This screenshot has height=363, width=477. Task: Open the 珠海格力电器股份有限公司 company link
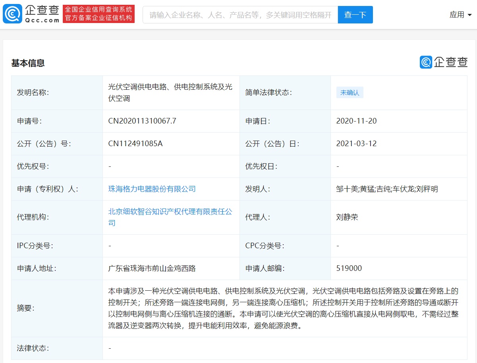pos(152,189)
